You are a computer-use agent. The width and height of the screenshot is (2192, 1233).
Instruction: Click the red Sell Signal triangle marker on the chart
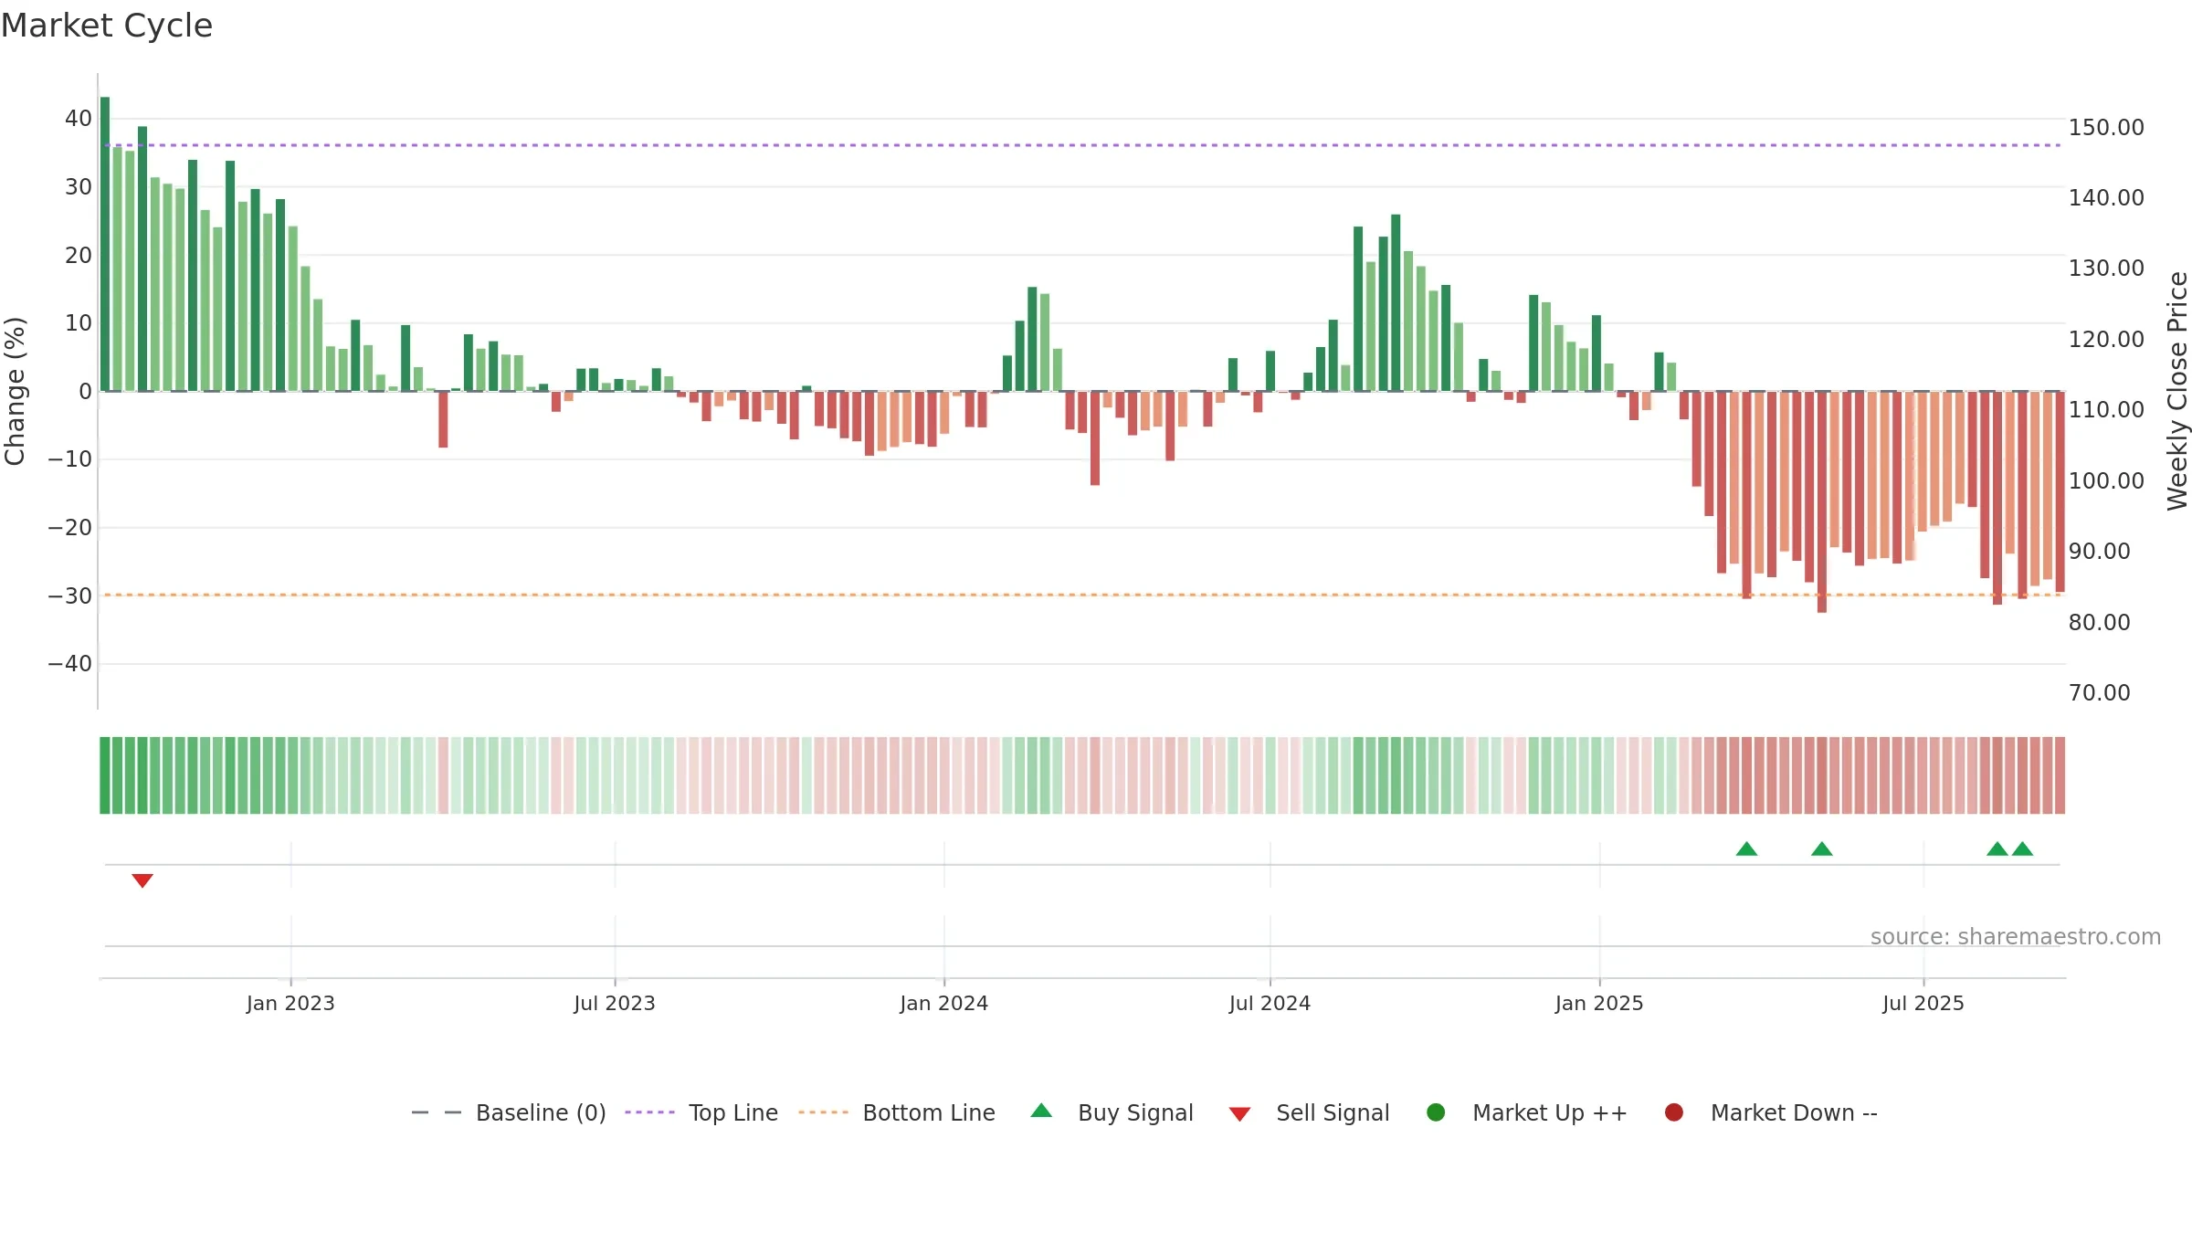click(142, 880)
